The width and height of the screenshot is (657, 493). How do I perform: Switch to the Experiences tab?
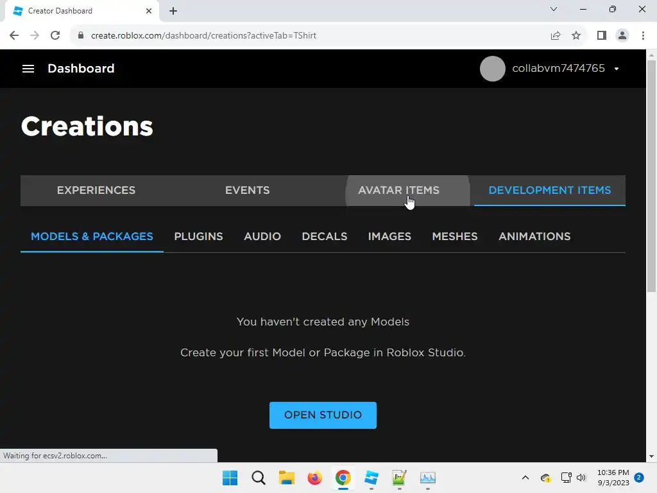tap(96, 190)
